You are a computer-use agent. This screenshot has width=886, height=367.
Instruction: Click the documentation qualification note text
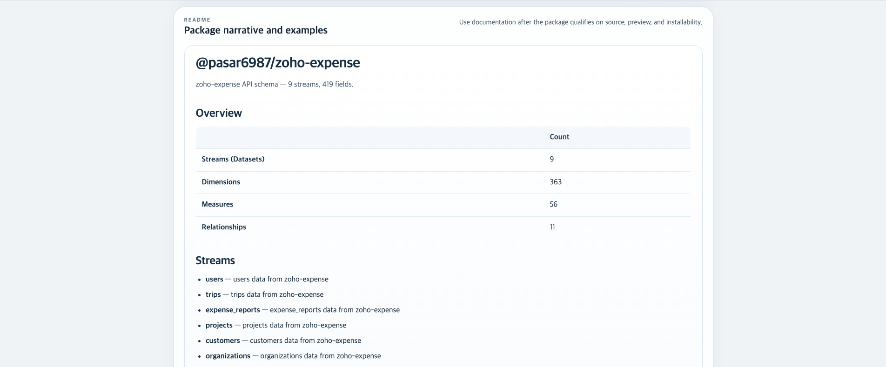click(x=580, y=22)
